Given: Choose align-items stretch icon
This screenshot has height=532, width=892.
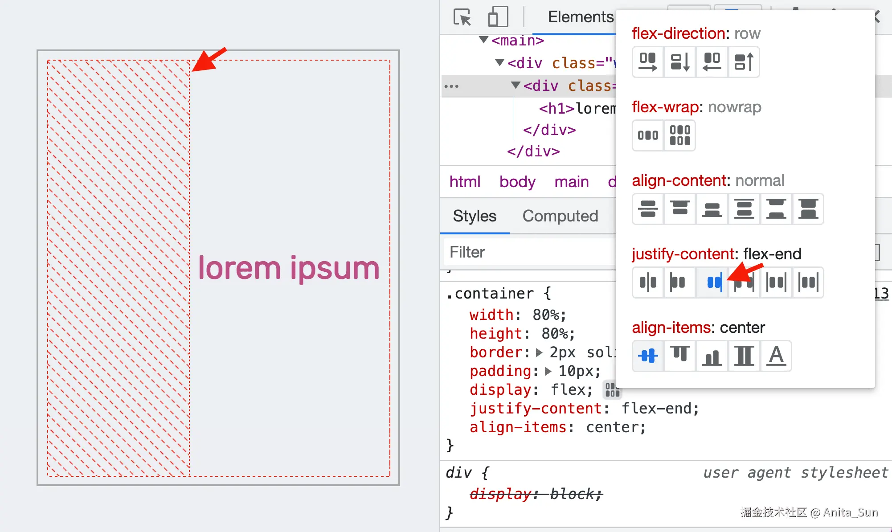Looking at the screenshot, I should [x=744, y=356].
